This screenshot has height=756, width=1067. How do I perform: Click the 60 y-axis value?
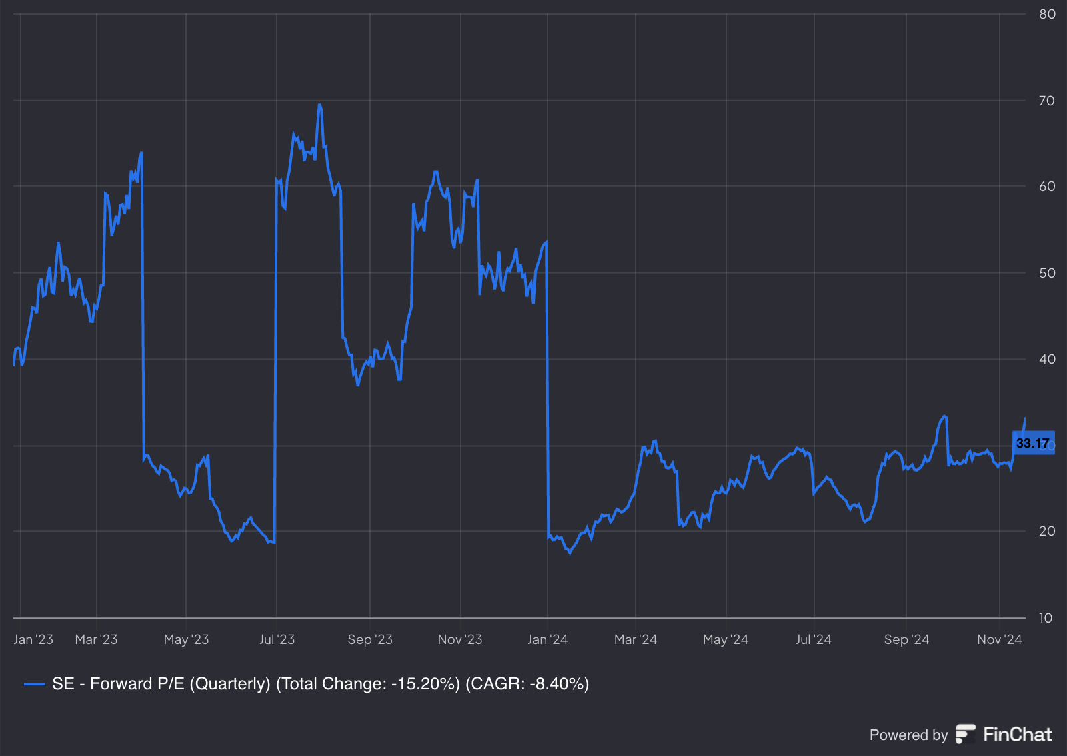coord(1047,186)
